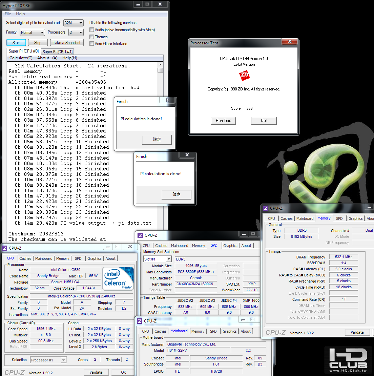Click the CPU-Z icon in the SPD window title bar

(x=140, y=235)
